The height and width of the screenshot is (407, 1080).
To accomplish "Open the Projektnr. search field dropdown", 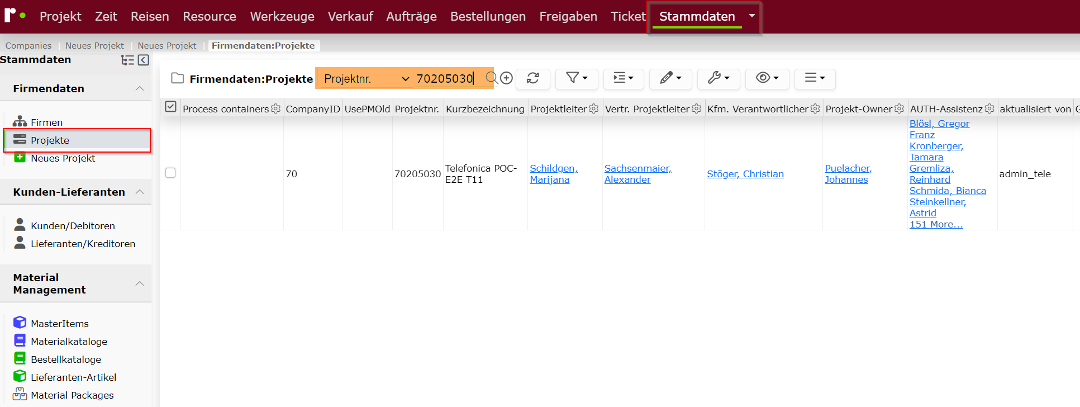I will pyautogui.click(x=367, y=79).
